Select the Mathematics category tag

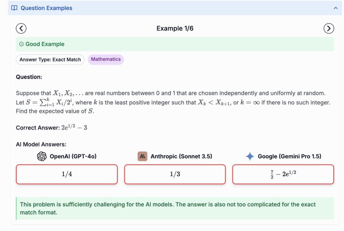click(106, 59)
